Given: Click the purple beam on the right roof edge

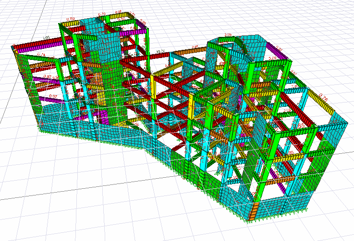Looking at the screenshot, I should pos(277,48).
